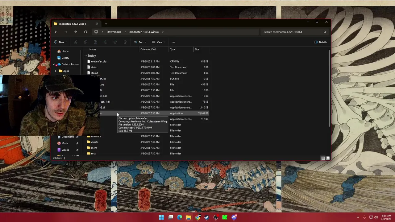Image resolution: width=395 pixels, height=222 pixels.
Task: Open Google Chrome from the taskbar
Action: click(198, 217)
